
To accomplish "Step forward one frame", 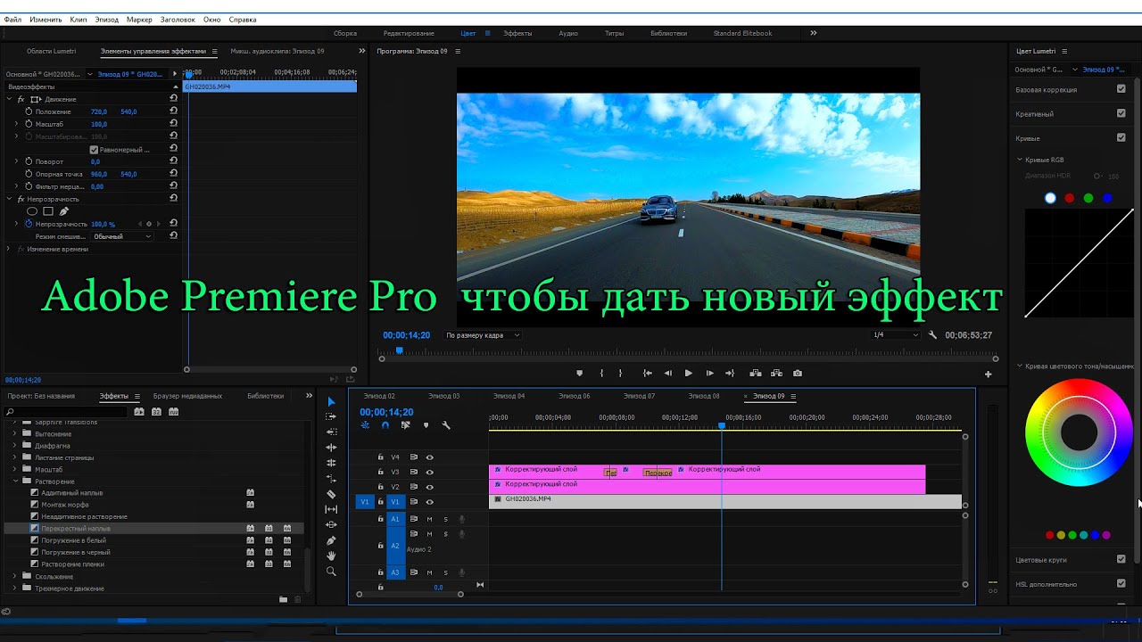I will coord(709,374).
